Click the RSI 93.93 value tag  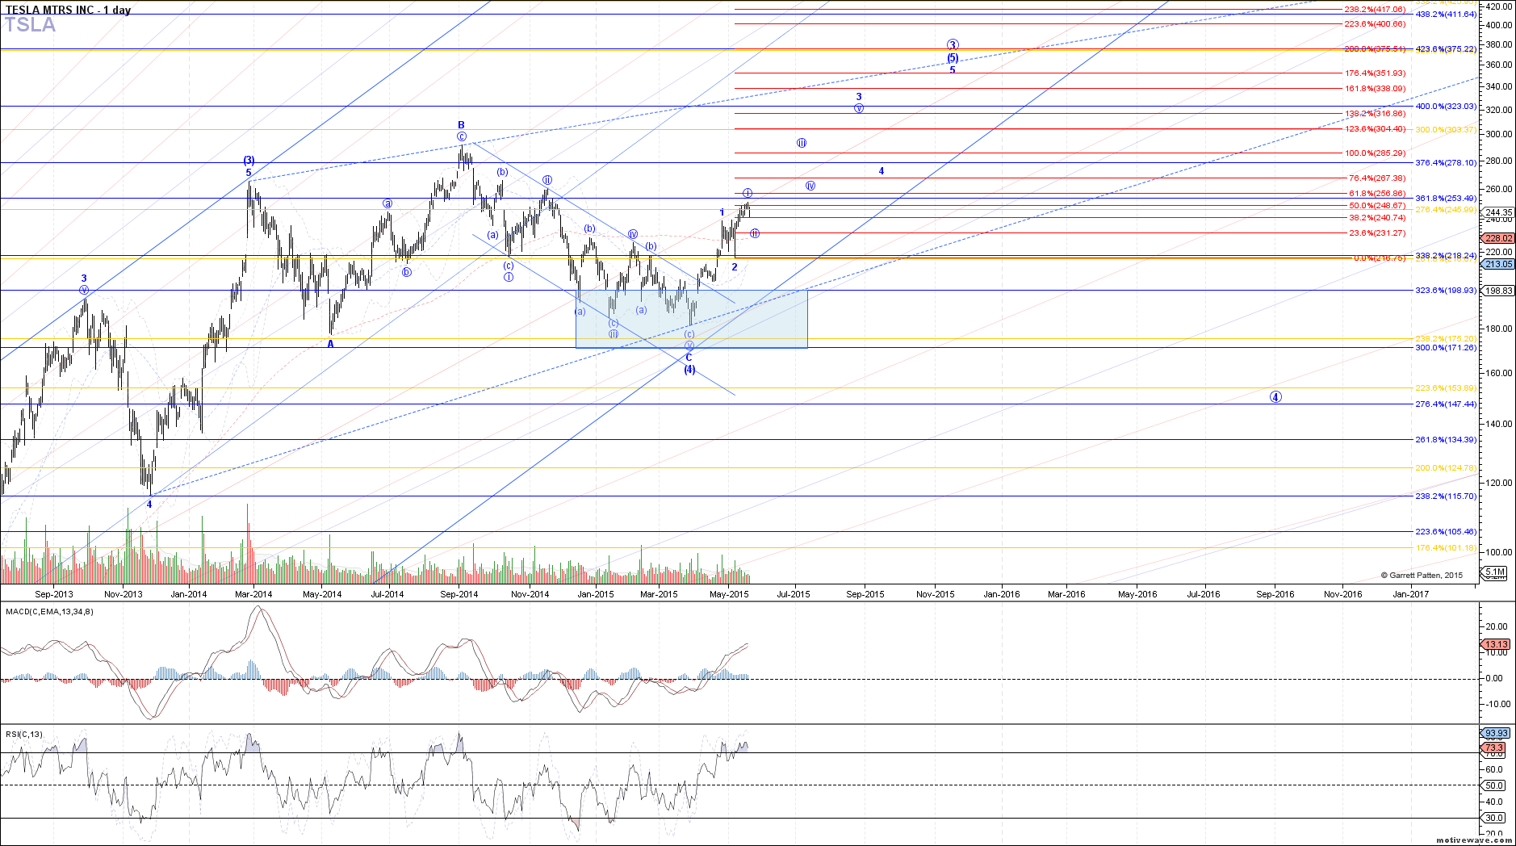1496,734
